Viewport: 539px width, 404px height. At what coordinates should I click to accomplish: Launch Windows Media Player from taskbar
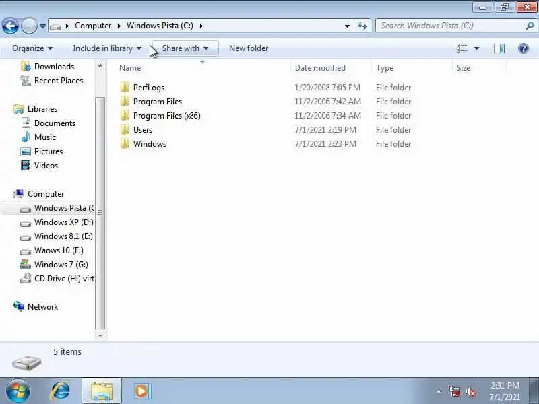(142, 391)
